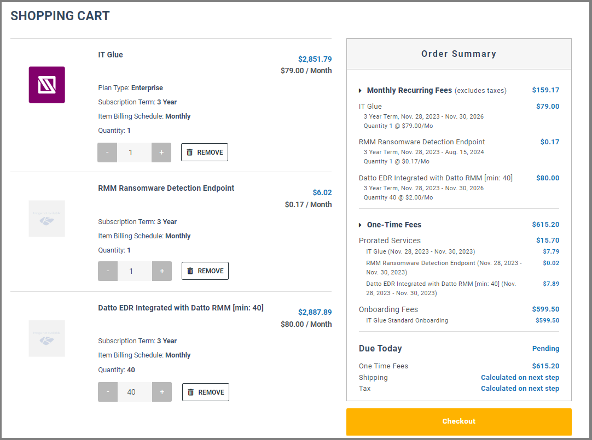
Task: Collapse the One-Time Fees section
Action: pyautogui.click(x=360, y=225)
